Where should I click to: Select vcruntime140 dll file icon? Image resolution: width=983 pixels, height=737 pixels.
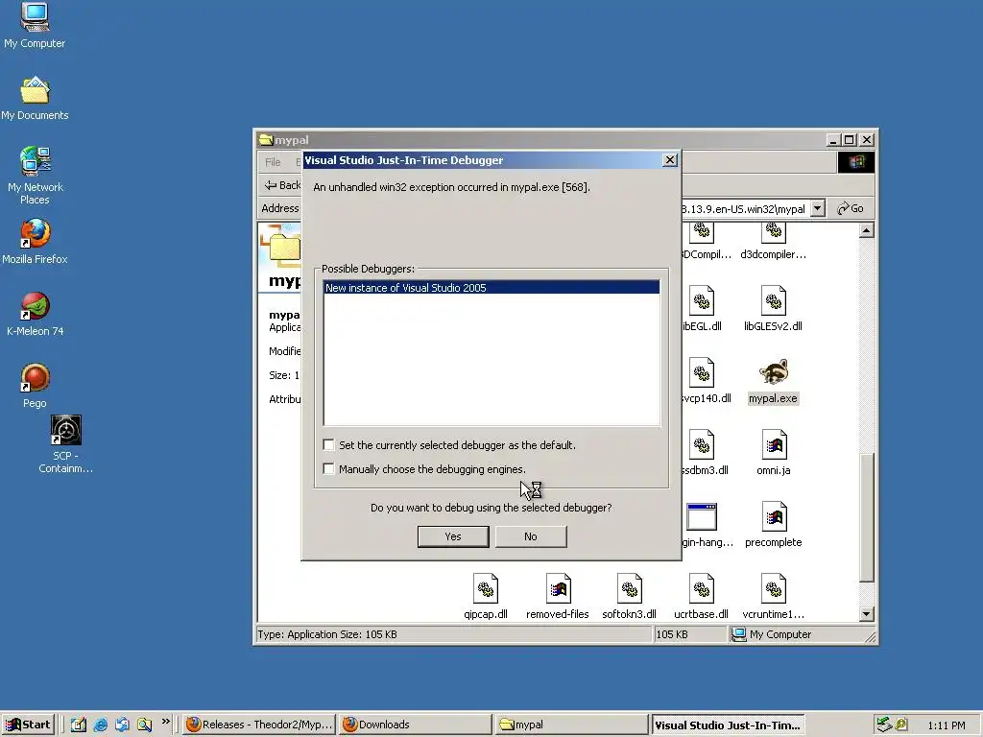(x=773, y=589)
